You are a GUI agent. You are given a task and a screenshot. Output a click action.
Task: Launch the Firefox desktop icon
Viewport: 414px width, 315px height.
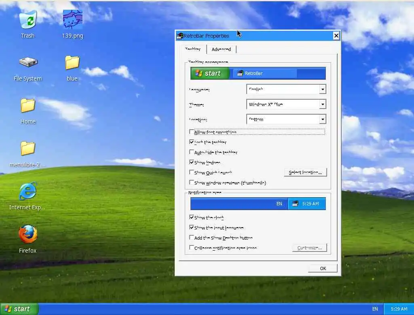[28, 234]
